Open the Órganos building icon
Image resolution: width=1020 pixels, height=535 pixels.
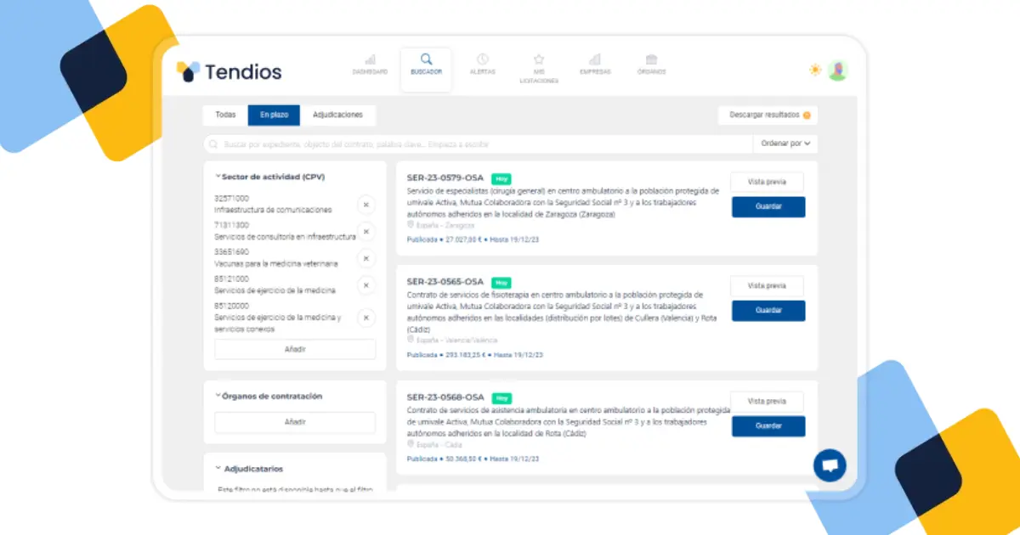pos(651,59)
